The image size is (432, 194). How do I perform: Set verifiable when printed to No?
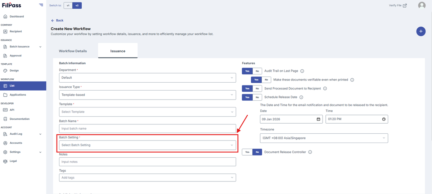pyautogui.click(x=266, y=80)
